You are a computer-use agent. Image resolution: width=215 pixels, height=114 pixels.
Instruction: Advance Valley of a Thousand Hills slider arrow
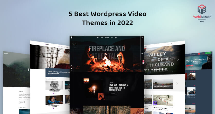tap(177, 59)
